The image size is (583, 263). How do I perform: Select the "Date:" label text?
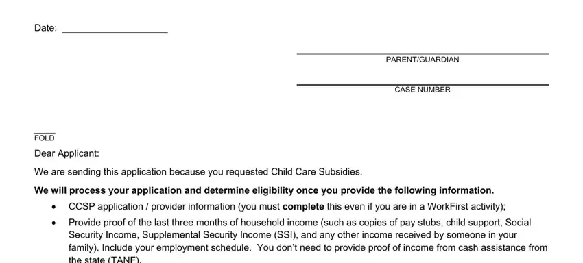(x=46, y=28)
